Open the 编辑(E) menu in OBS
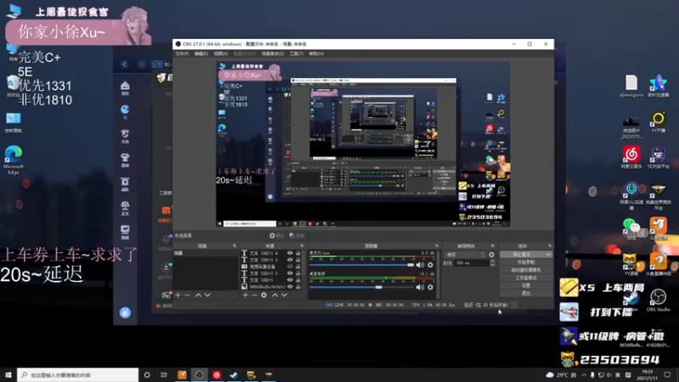This screenshot has width=679, height=382. point(201,53)
